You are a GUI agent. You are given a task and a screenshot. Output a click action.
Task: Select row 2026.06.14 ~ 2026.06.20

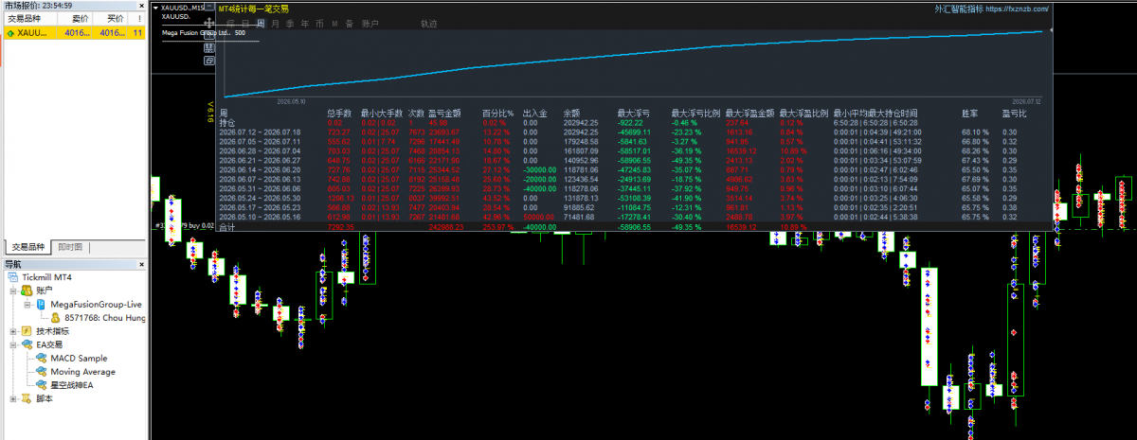635,169
